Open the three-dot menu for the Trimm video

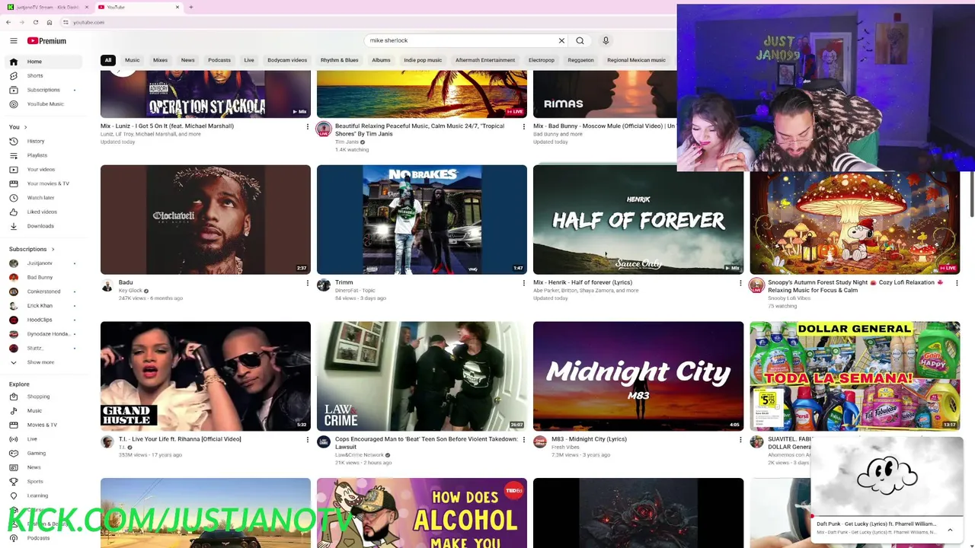coord(523,283)
